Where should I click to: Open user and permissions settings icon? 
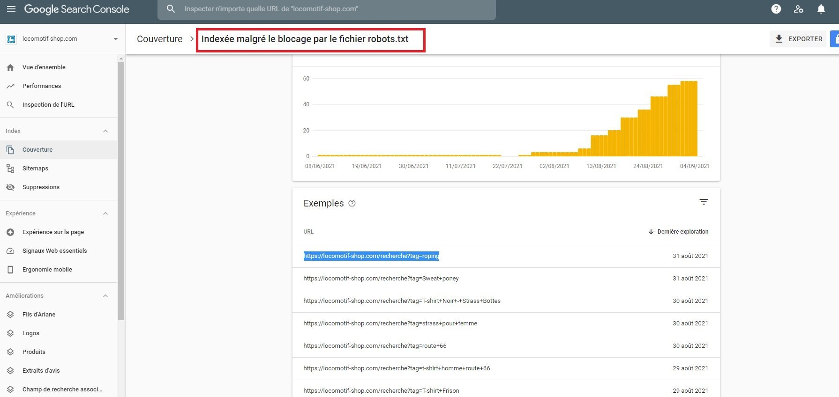coord(799,9)
